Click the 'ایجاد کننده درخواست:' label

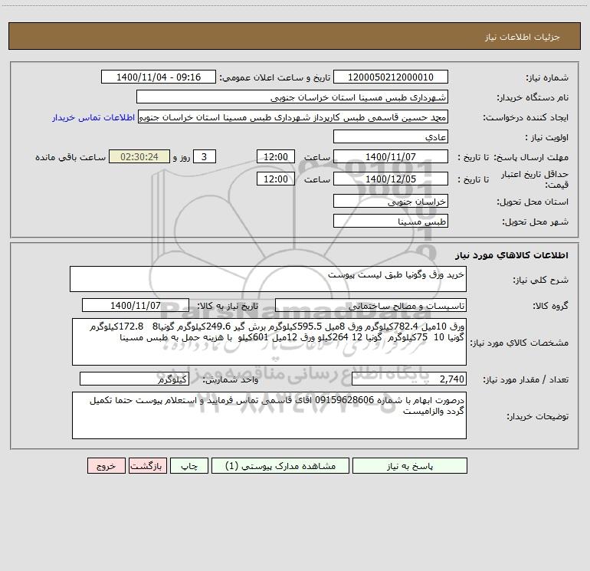pos(526,118)
